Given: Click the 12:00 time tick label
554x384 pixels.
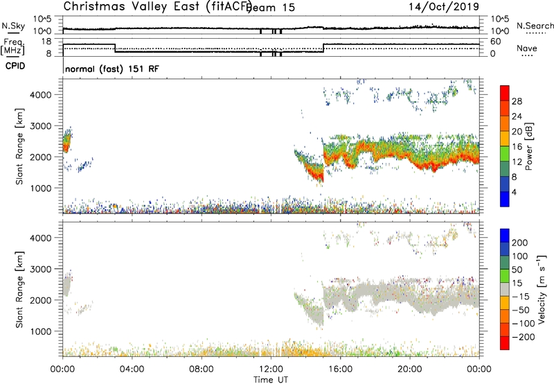Looking at the screenshot, I should coord(271,369).
